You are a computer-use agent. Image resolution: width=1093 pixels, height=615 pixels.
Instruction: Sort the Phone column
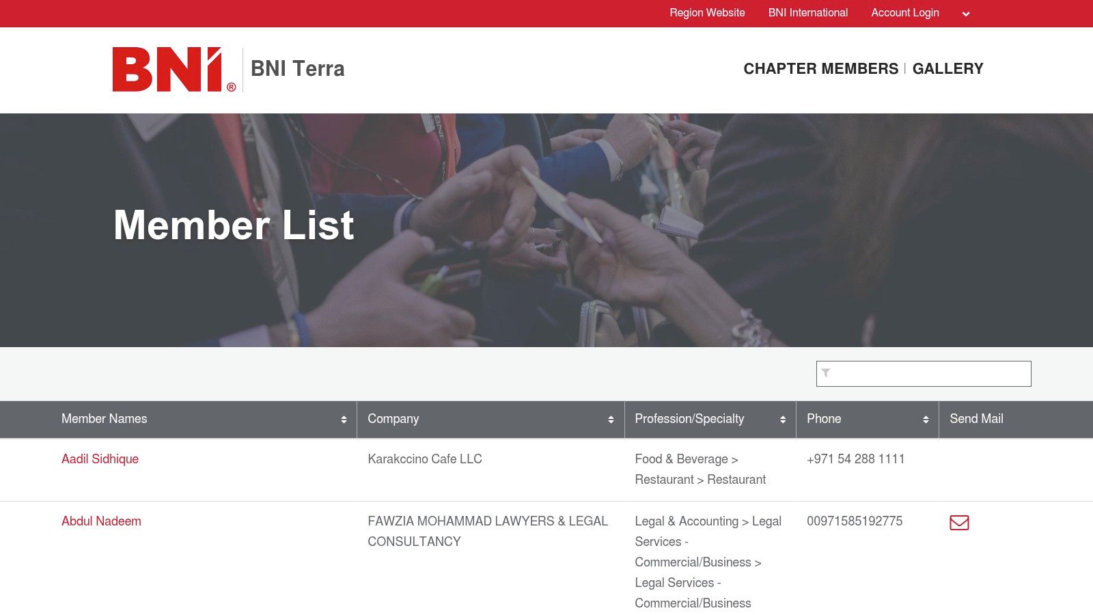click(x=926, y=419)
